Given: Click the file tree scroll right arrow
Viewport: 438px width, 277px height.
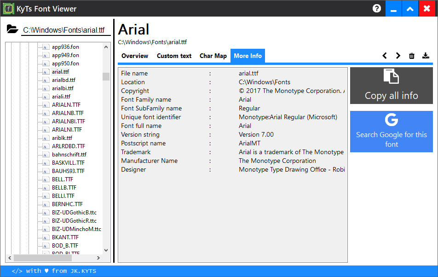Looking at the screenshot, I should coord(98,258).
